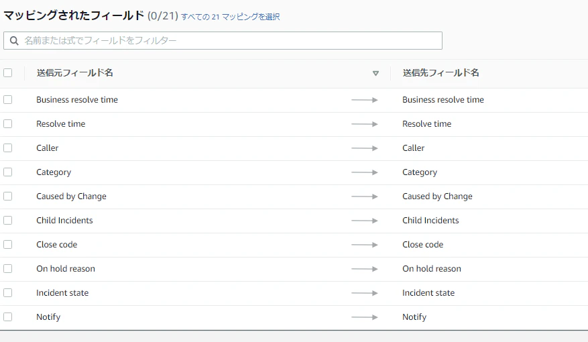
Task: Click the mapping arrow in Incident state row
Action: 365,293
